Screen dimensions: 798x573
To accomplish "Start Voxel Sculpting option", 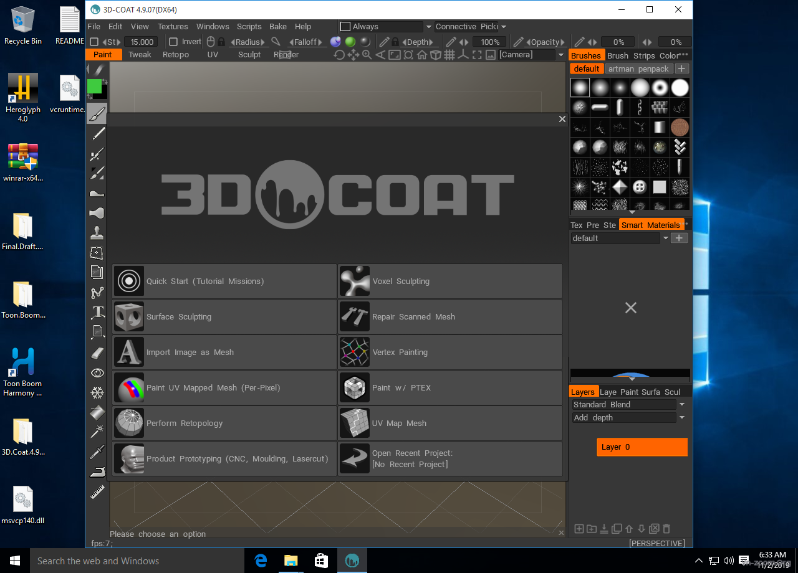I will pos(450,282).
